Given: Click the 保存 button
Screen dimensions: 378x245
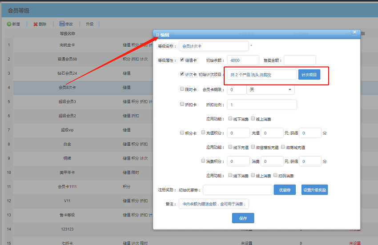Looking at the screenshot, I should tap(243, 218).
